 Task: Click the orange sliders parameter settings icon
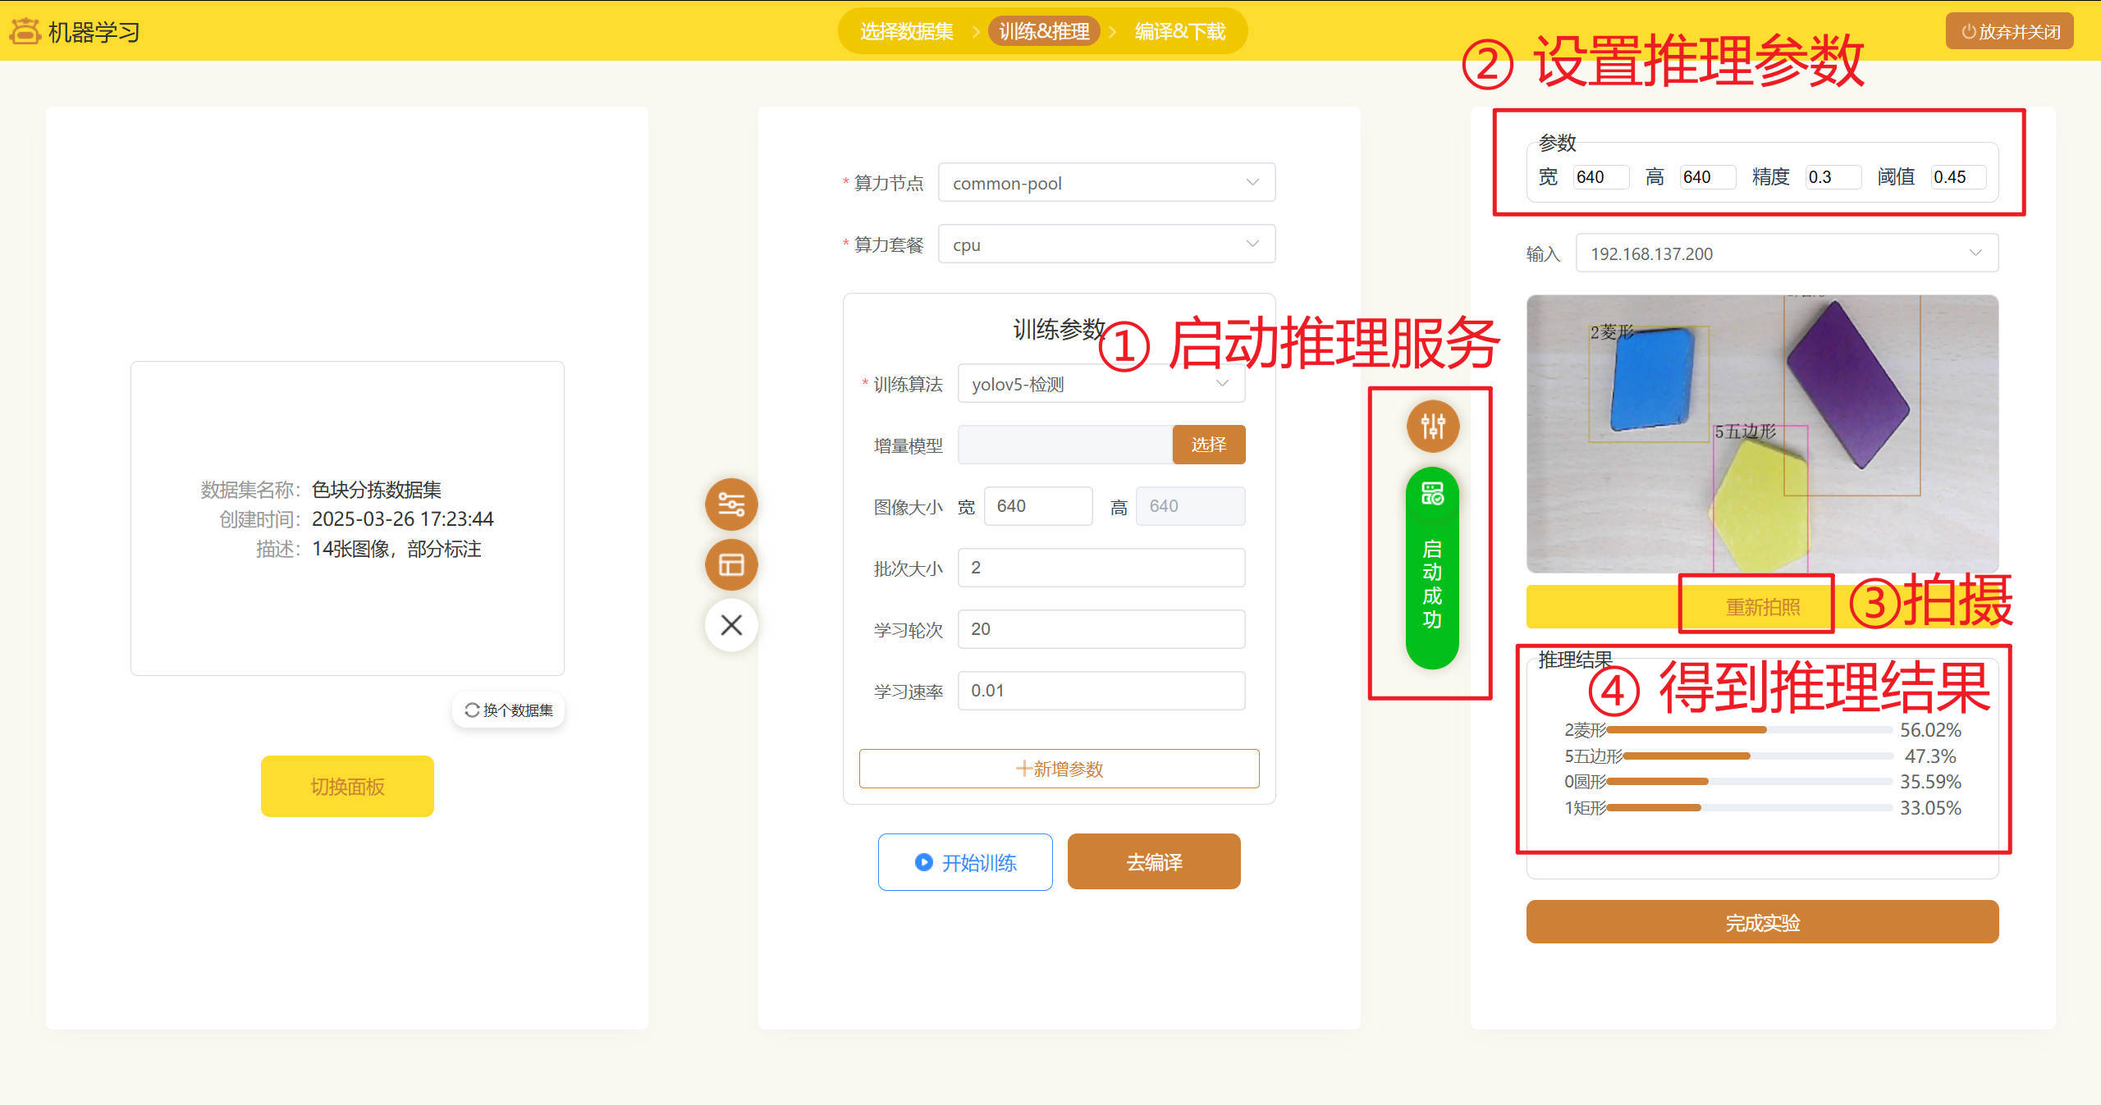[731, 504]
